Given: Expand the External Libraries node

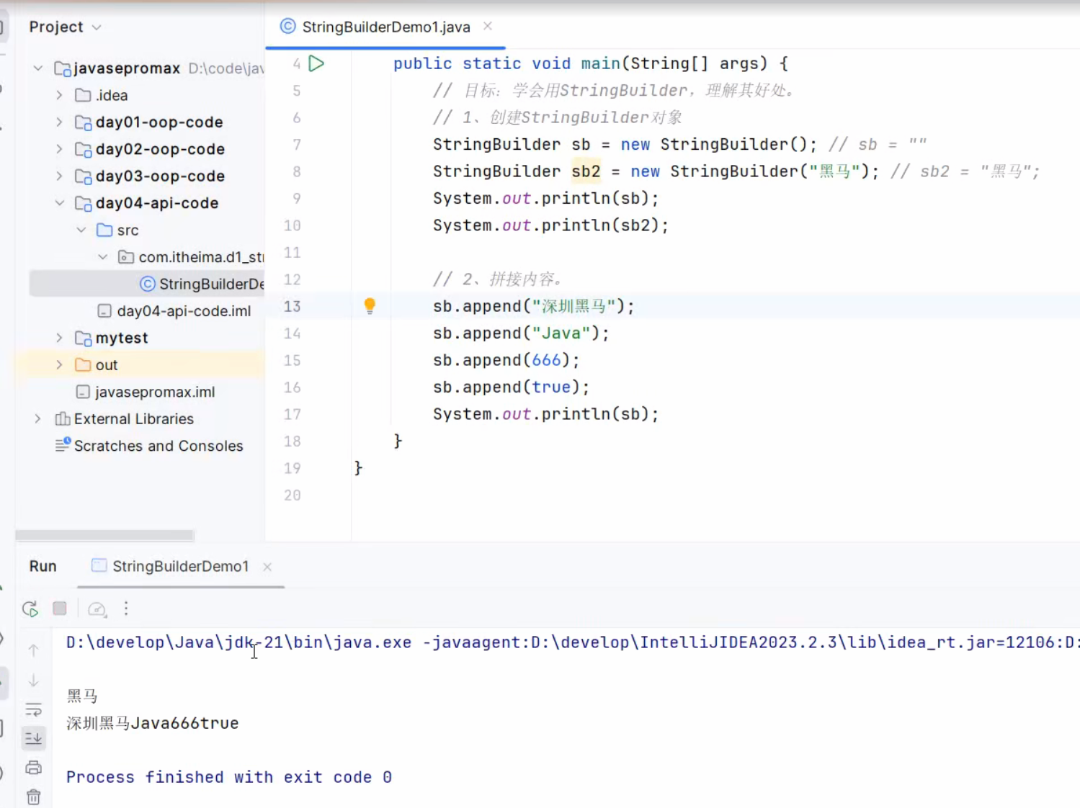Looking at the screenshot, I should click(x=37, y=418).
